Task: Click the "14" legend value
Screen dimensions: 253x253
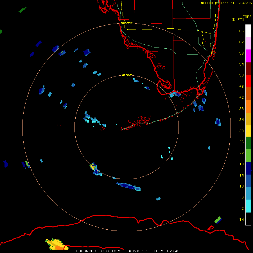Action: 241,175
